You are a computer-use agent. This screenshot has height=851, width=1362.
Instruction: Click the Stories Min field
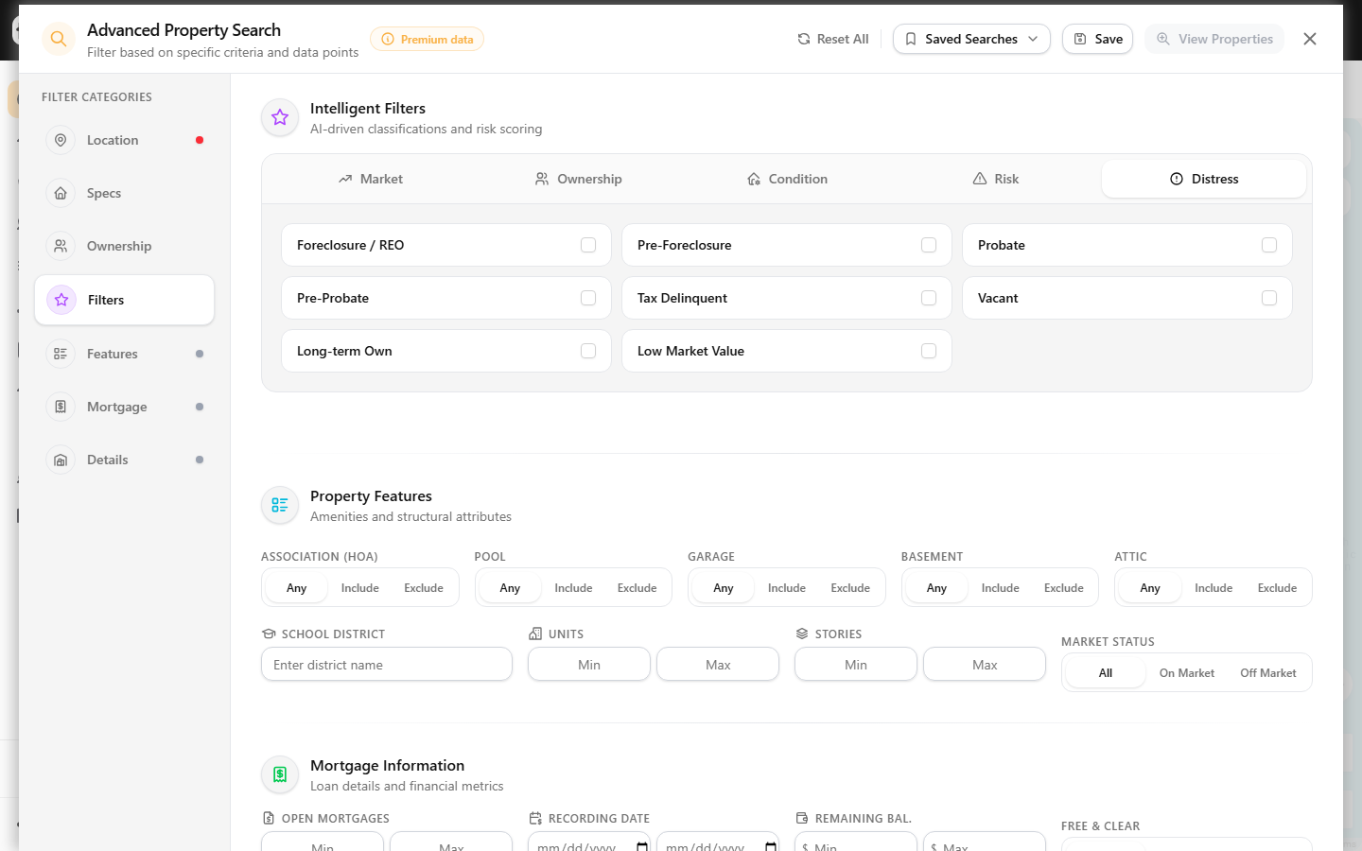pos(856,665)
